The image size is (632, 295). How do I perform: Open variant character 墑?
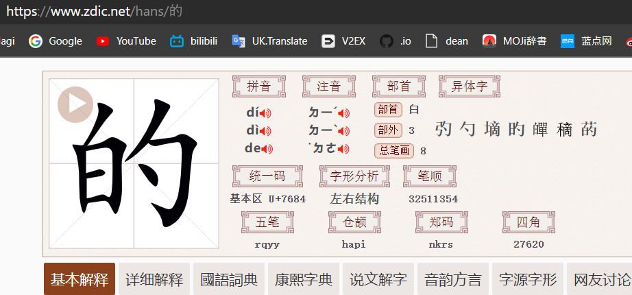493,130
